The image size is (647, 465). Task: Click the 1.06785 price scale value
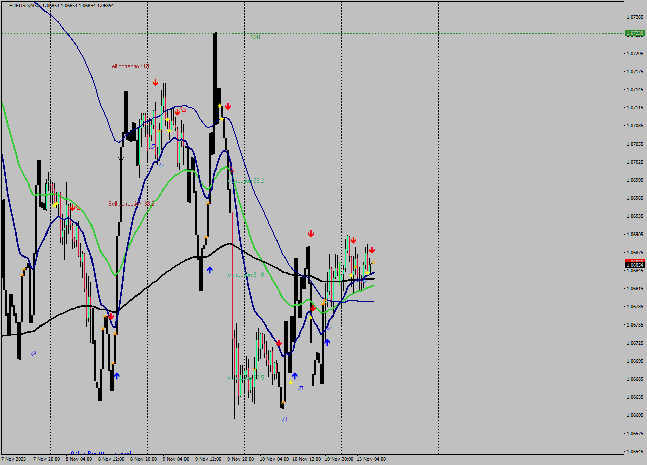pyautogui.click(x=635, y=307)
